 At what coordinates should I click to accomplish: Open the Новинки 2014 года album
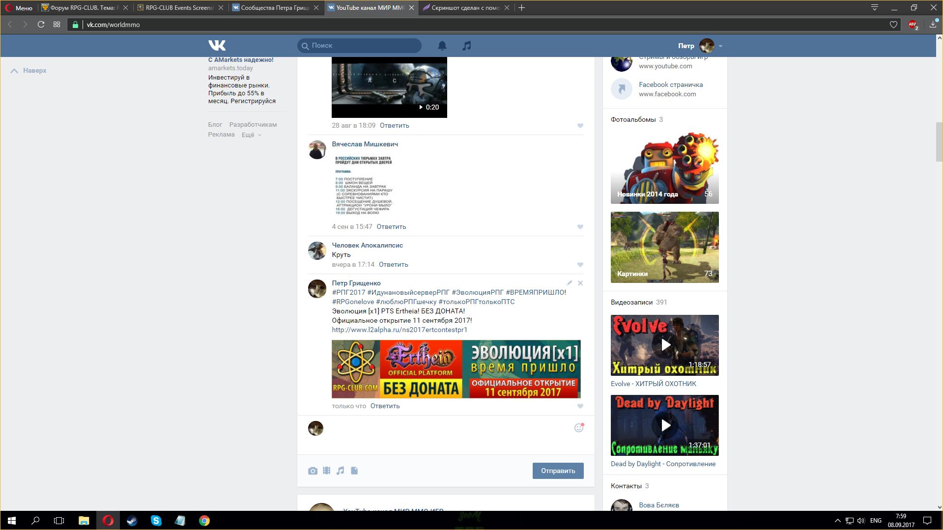[x=664, y=167]
